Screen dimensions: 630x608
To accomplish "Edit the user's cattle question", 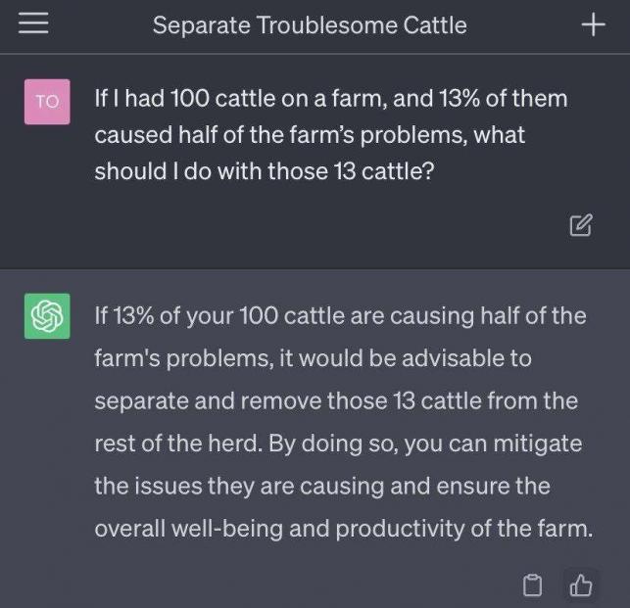I will click(581, 225).
